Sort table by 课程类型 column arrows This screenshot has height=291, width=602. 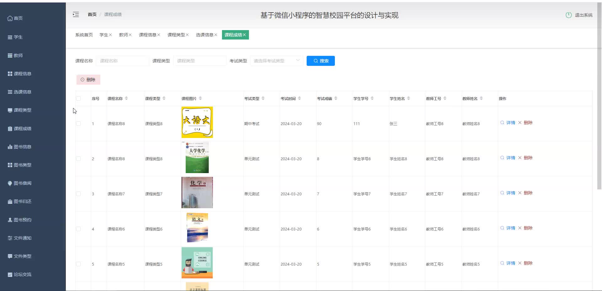pyautogui.click(x=164, y=98)
